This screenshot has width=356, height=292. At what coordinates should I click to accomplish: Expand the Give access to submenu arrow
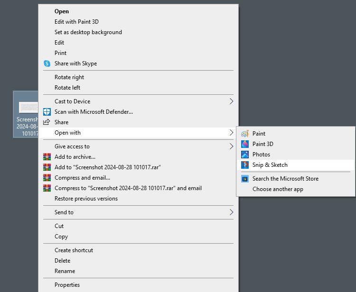231,146
